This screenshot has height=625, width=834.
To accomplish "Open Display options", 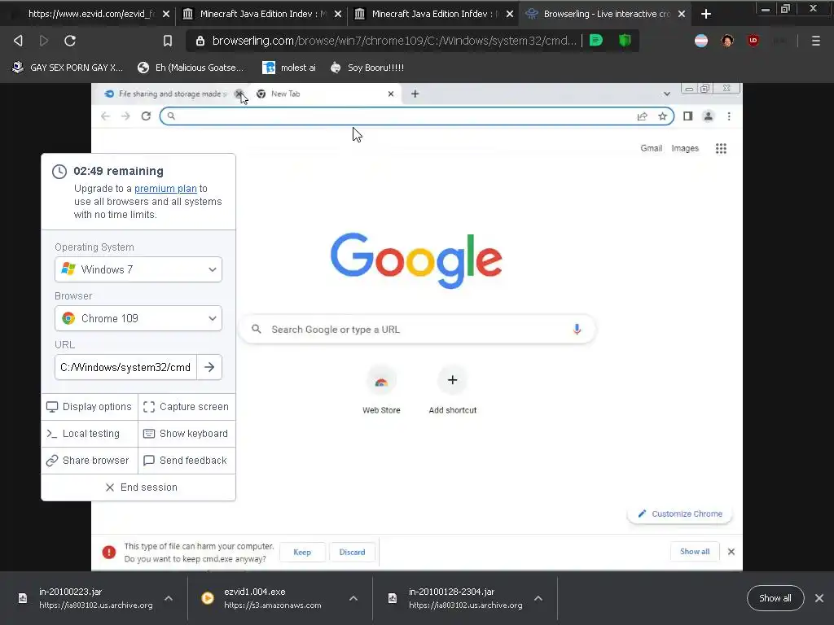I will point(90,407).
